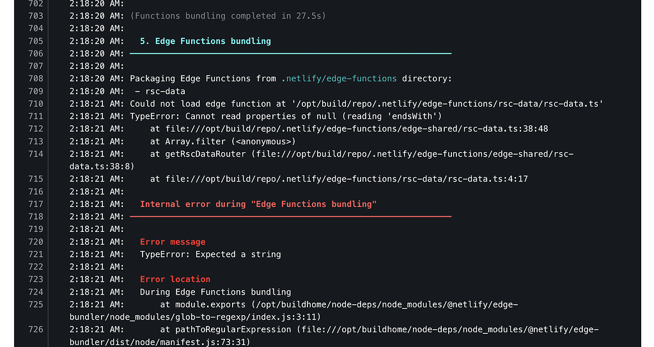Click the '- rsc-data' entry line
The image size is (654, 347).
click(x=160, y=91)
